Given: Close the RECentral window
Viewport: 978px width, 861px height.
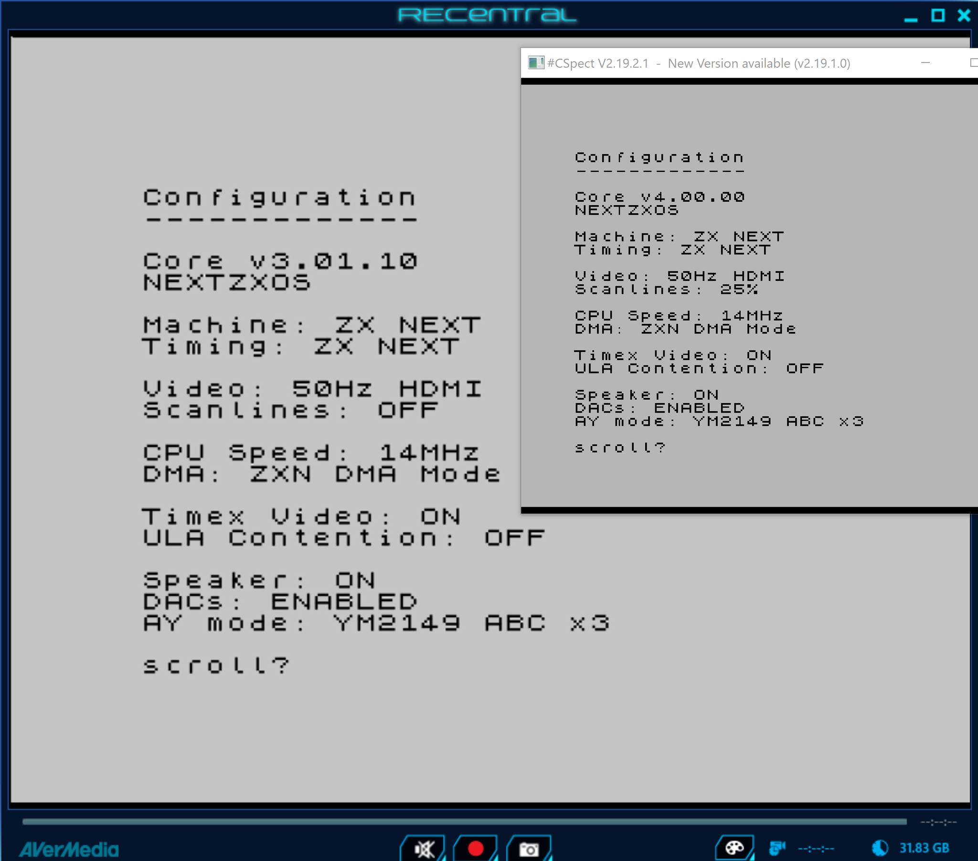Looking at the screenshot, I should tap(964, 15).
